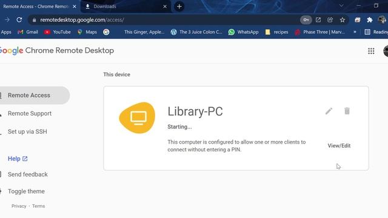388x218 pixels.
Task: Click the yellow Library-PC computer icon
Action: click(x=138, y=117)
